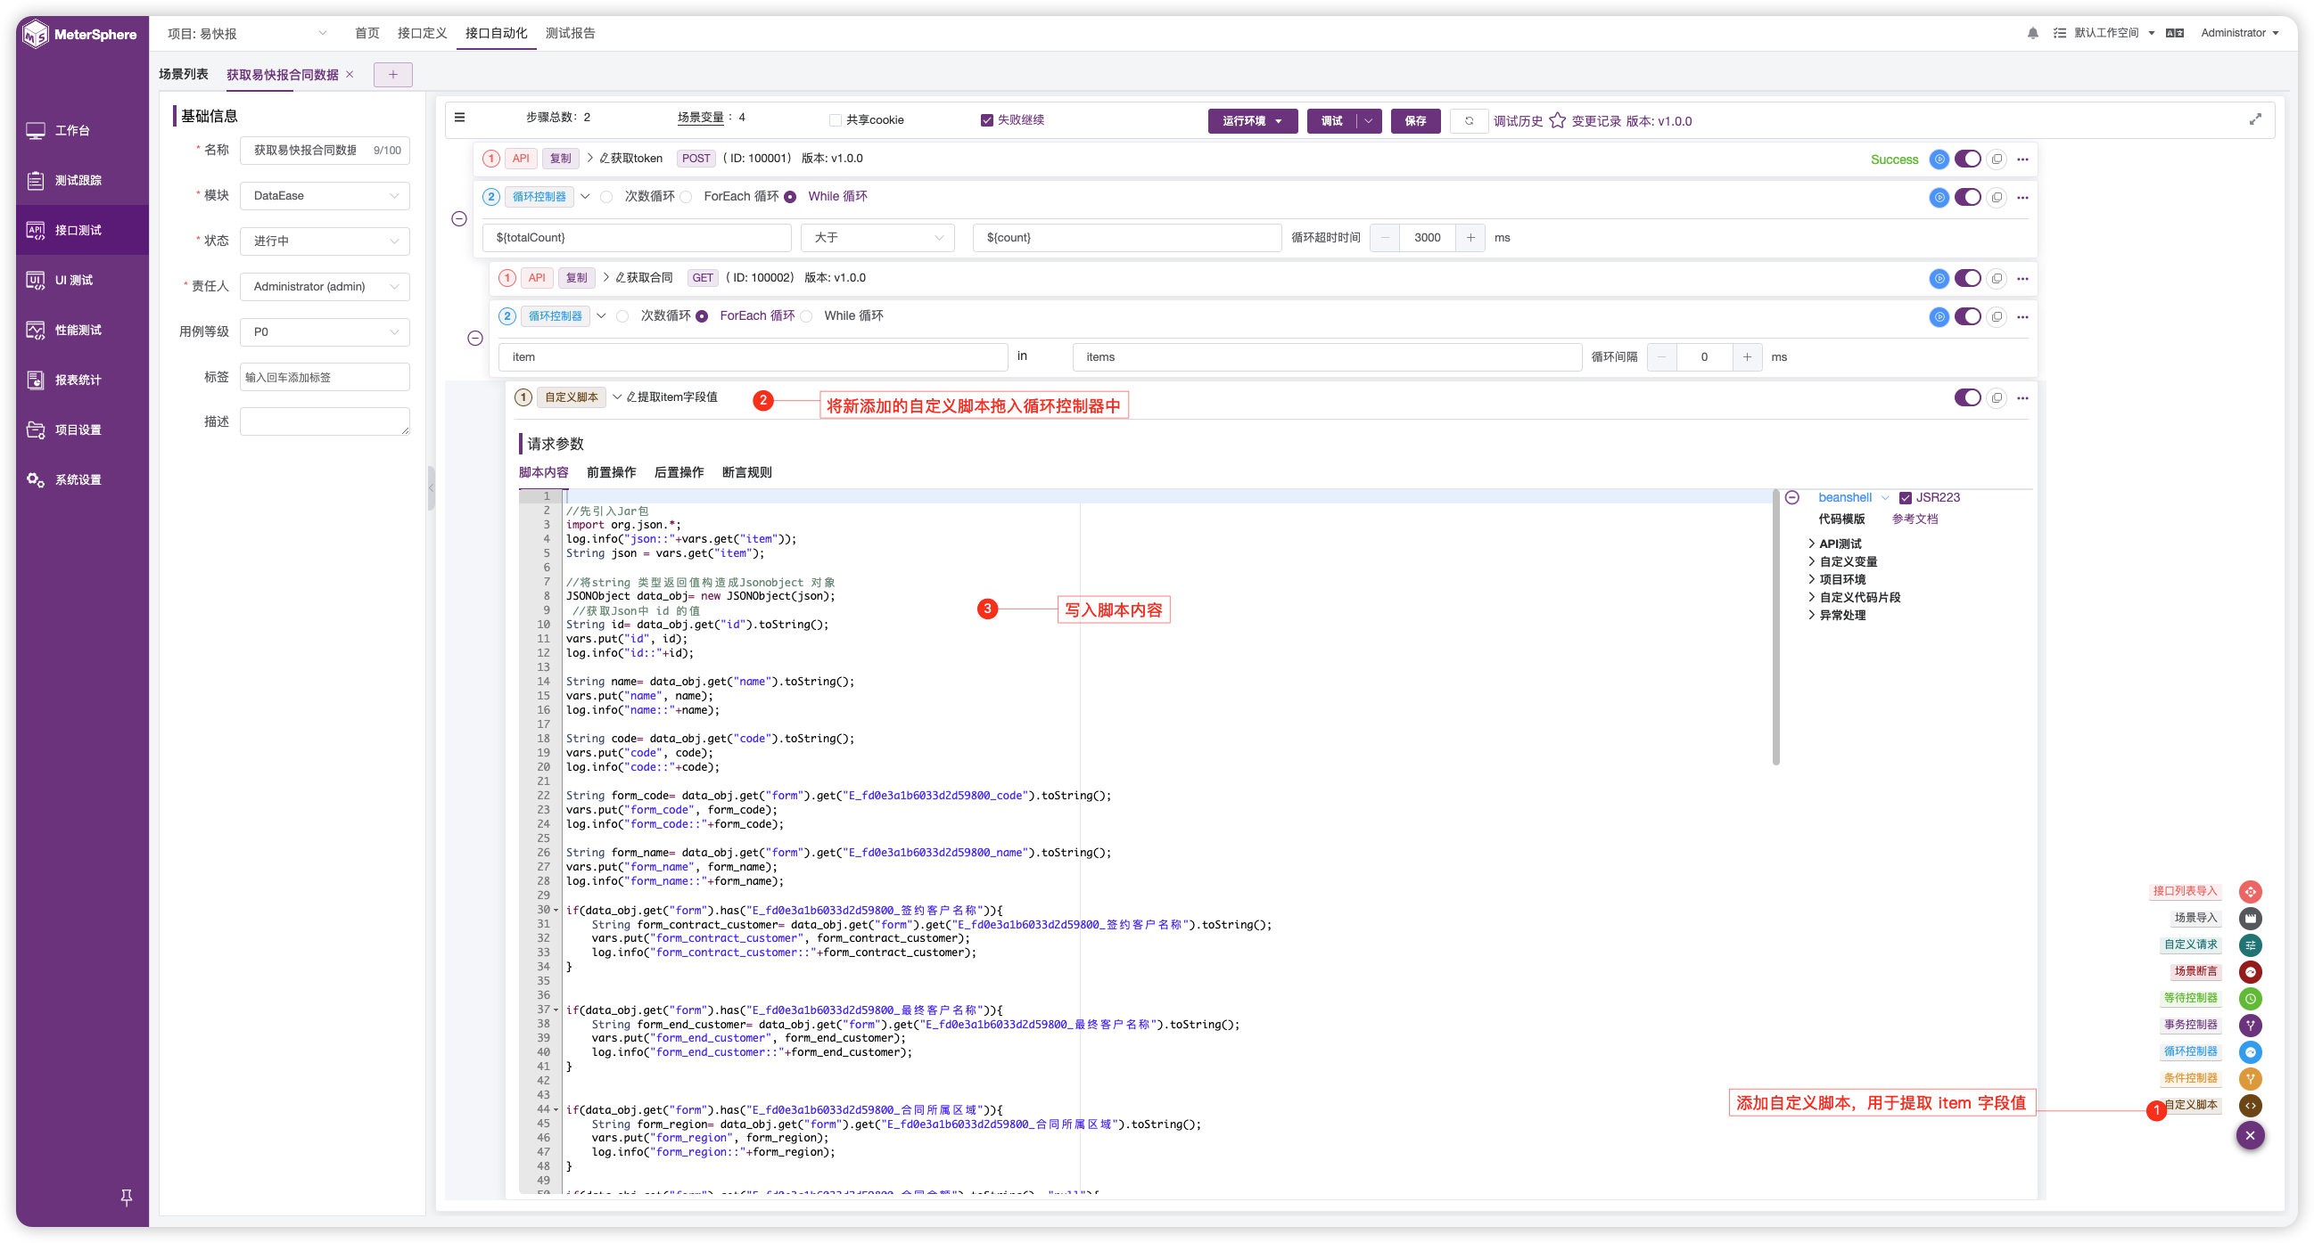This screenshot has height=1243, width=2314.
Task: Add a 条件控制器 component
Action: click(2250, 1079)
